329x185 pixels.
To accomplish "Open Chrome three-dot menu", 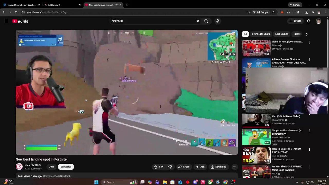I will 325,12.
